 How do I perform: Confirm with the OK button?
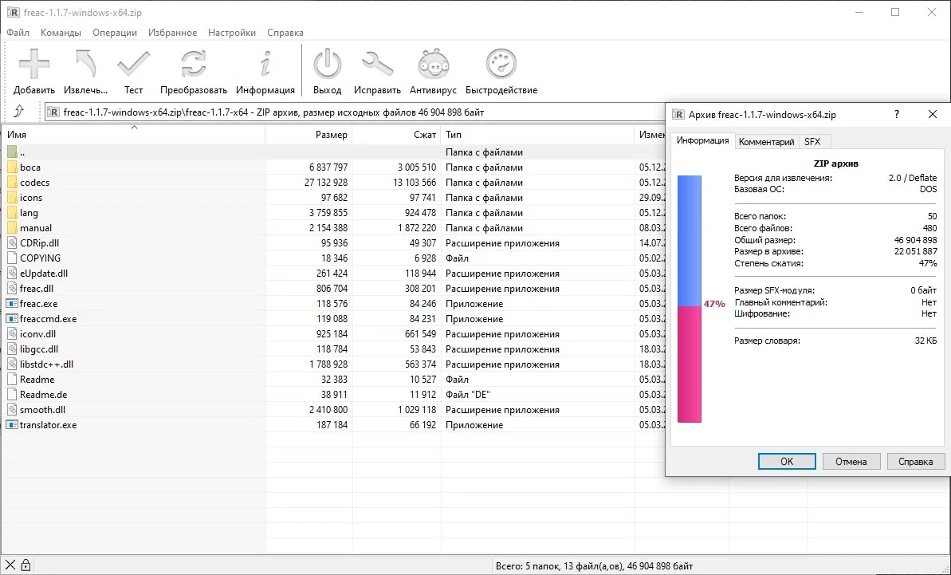(787, 462)
